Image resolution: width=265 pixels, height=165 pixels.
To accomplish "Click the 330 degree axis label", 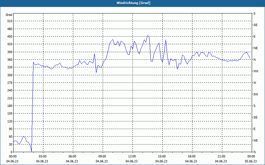I will point(10,67).
